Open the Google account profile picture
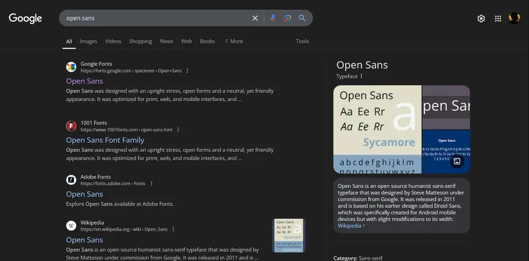 514,19
